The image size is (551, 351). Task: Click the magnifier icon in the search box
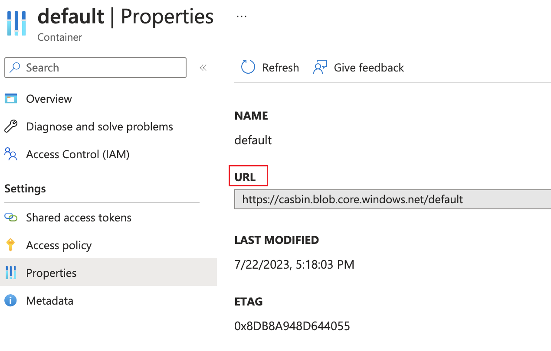[14, 68]
